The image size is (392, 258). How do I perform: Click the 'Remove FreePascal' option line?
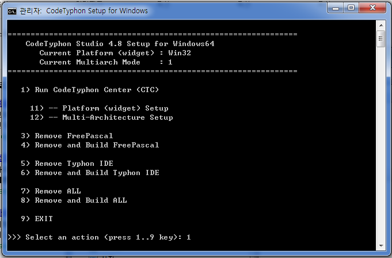(67, 136)
